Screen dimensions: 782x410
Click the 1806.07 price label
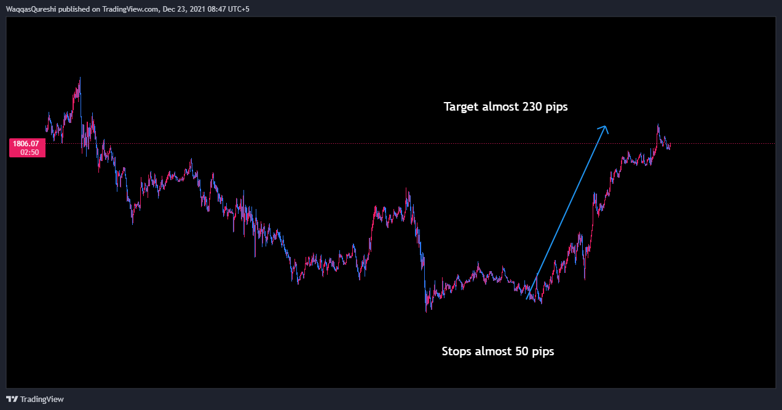[26, 144]
